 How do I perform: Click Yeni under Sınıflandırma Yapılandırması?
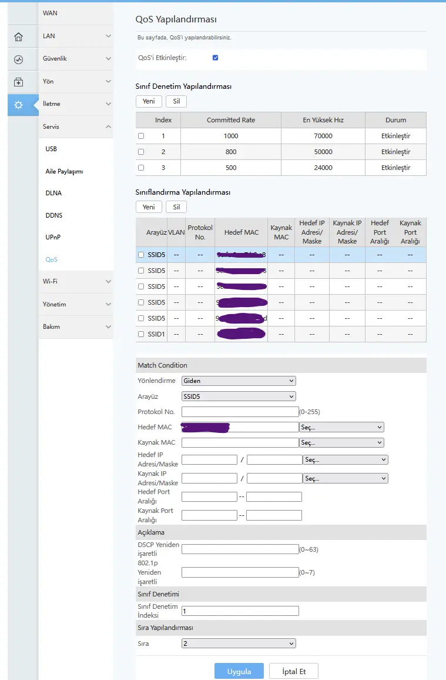point(149,207)
